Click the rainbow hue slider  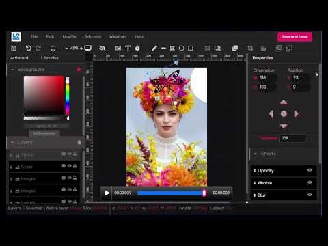click(68, 96)
